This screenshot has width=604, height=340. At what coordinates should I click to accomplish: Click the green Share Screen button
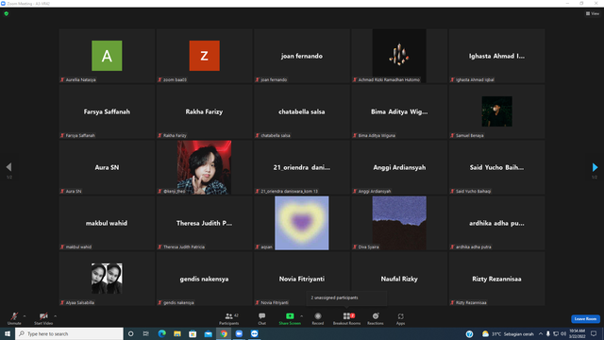[290, 318]
